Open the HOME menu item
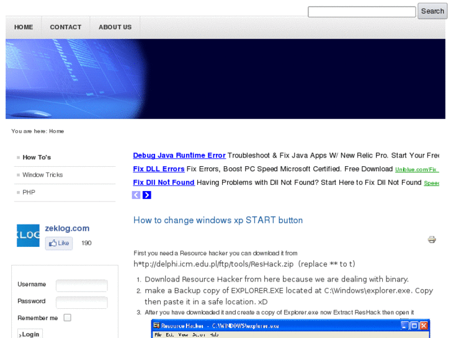451x338 pixels. 24,27
